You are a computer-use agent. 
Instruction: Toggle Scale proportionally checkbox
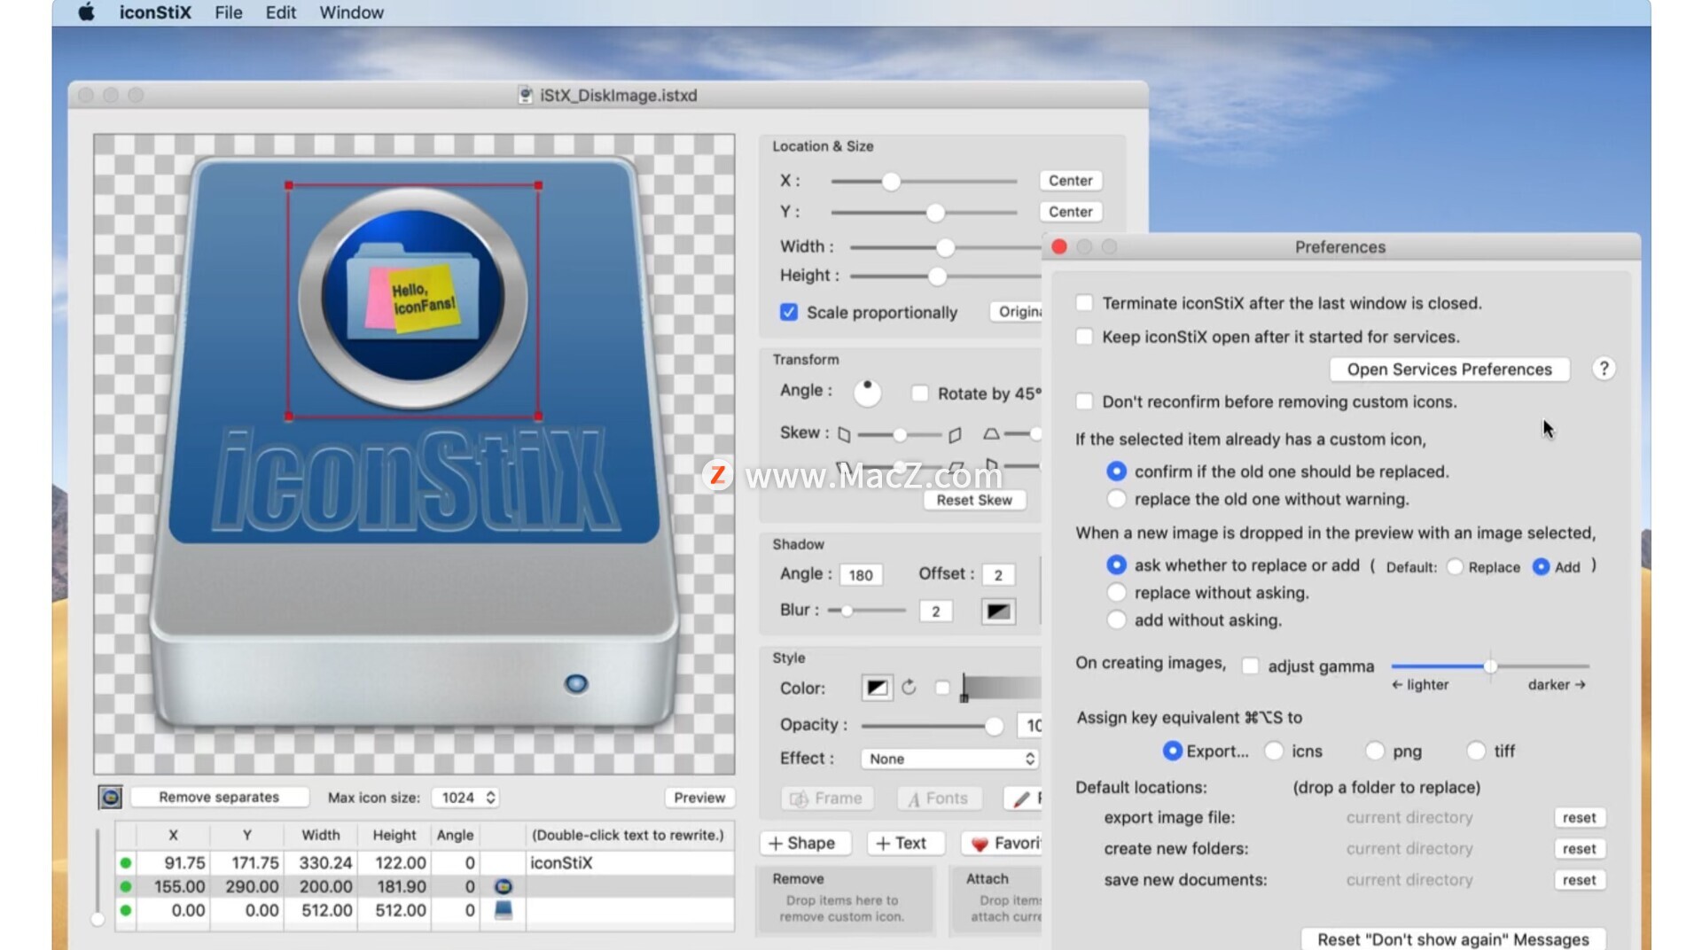[x=788, y=312]
